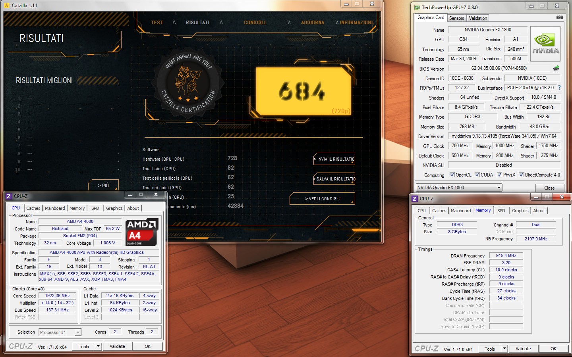Image resolution: width=572 pixels, height=357 pixels.
Task: Click Hardware (GPU+CPU) score 728
Action: click(x=232, y=158)
